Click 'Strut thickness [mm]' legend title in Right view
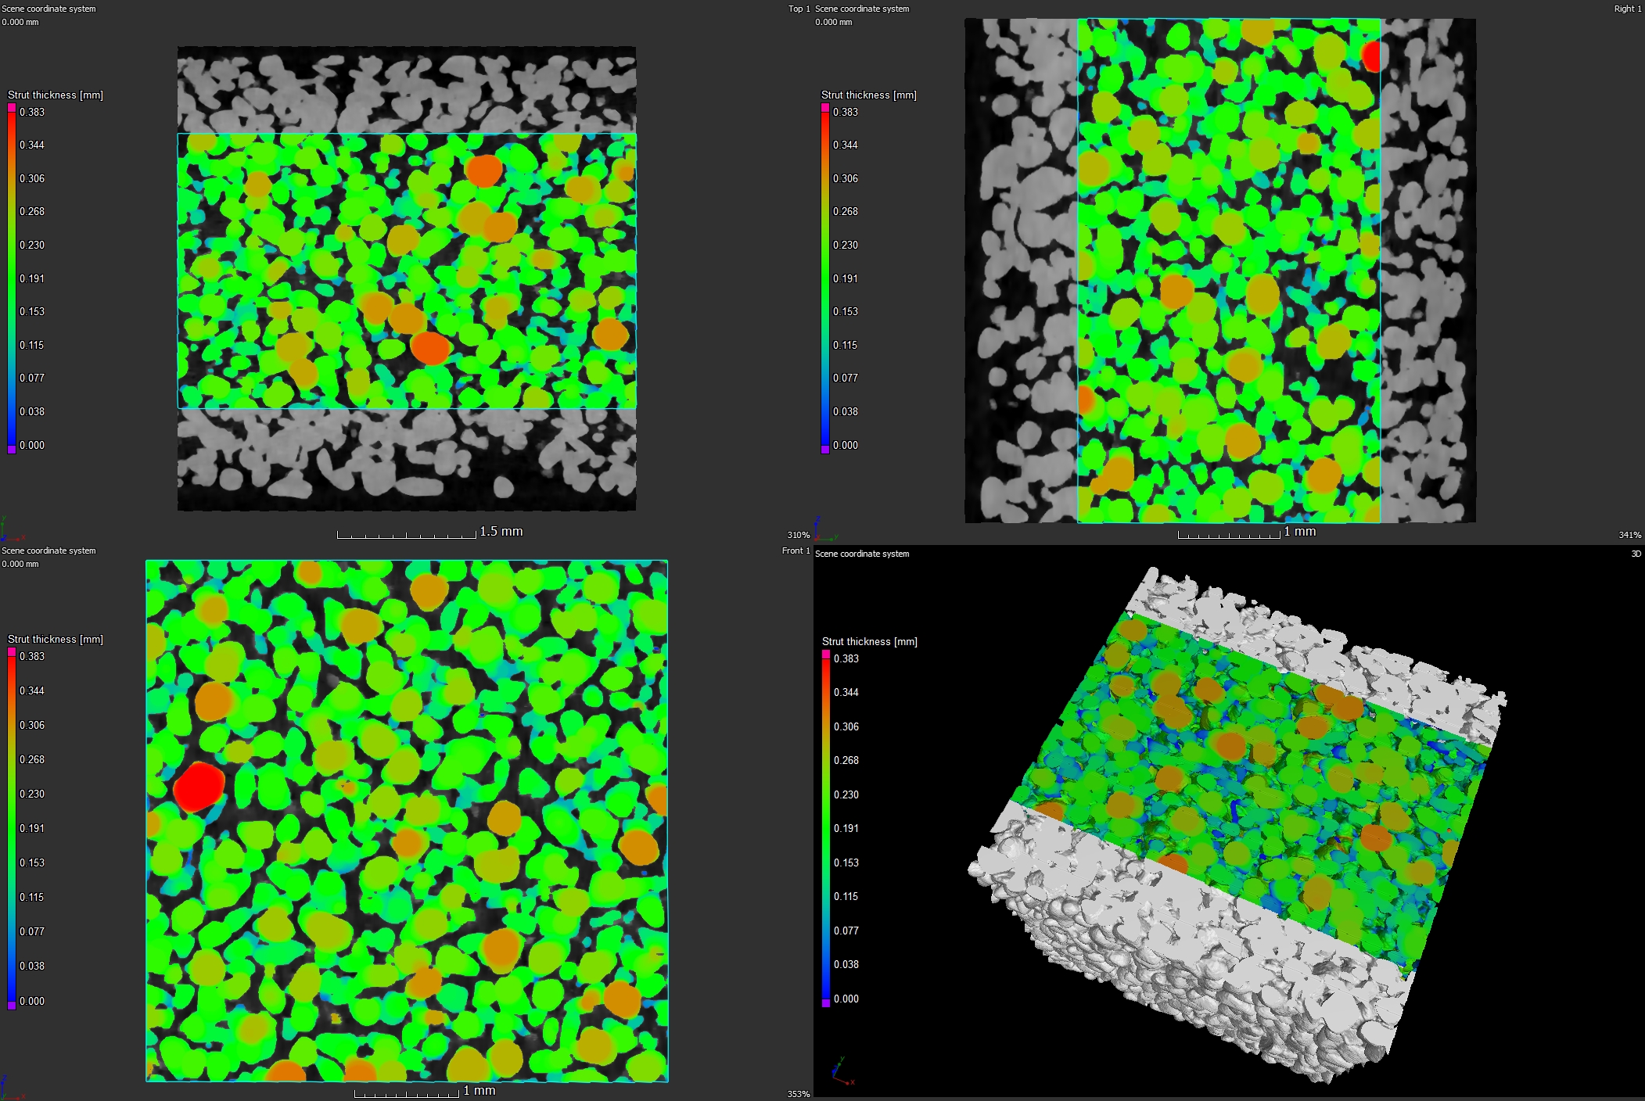1645x1101 pixels. pos(869,95)
